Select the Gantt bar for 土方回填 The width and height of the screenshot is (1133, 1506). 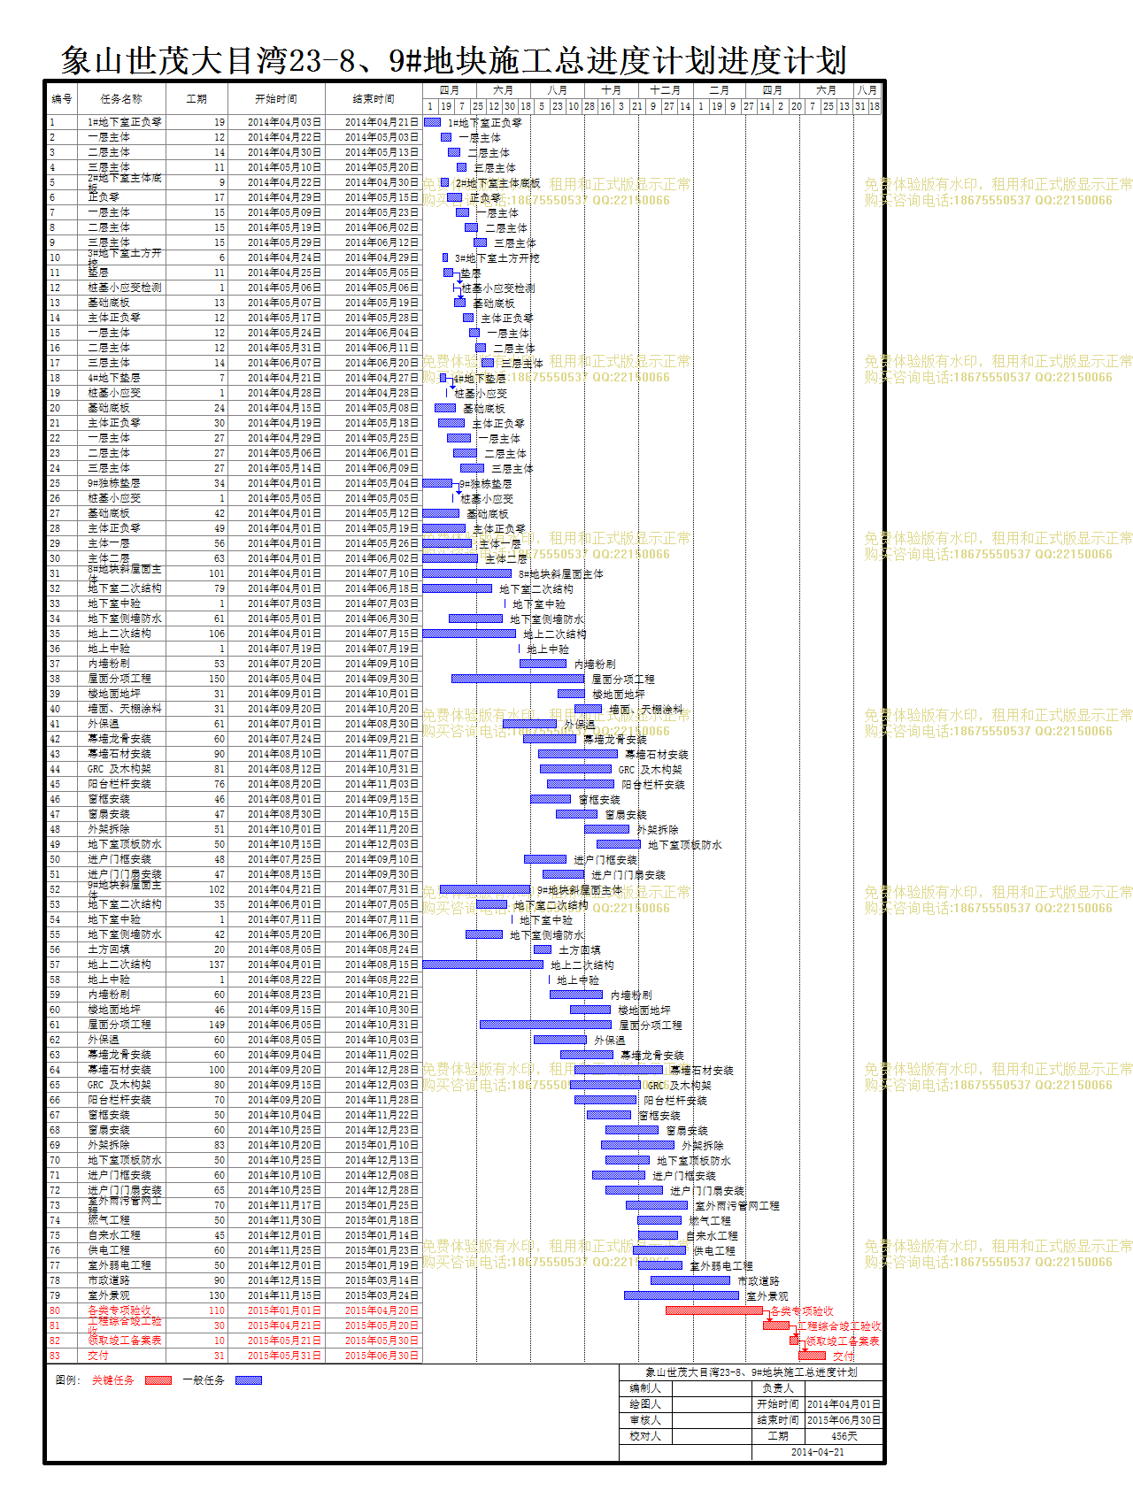[x=543, y=949]
